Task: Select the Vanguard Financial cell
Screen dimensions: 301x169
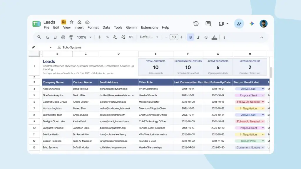Action: point(57,128)
